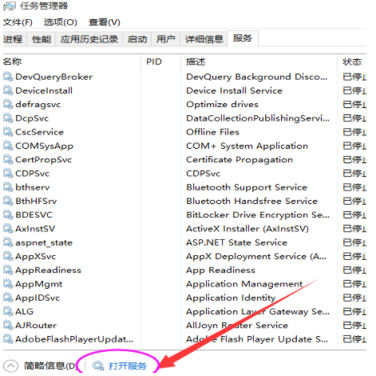Open the 查看(V) menu

tap(105, 22)
